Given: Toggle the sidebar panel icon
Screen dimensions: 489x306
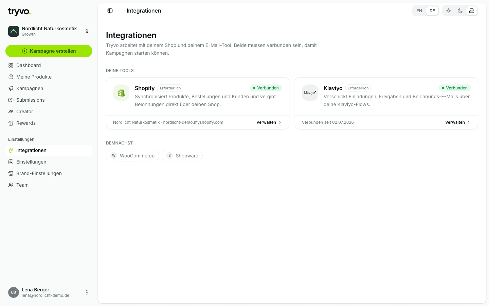Looking at the screenshot, I should click(x=110, y=11).
